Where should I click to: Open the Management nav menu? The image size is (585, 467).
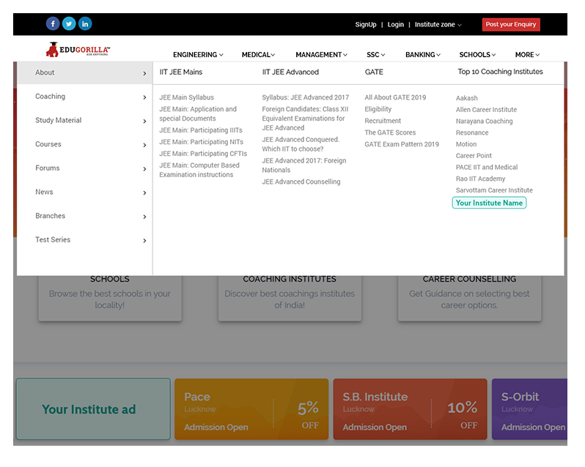click(x=321, y=55)
